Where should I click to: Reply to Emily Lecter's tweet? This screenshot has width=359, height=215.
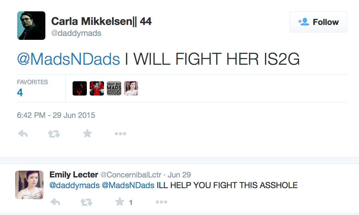coord(55,202)
